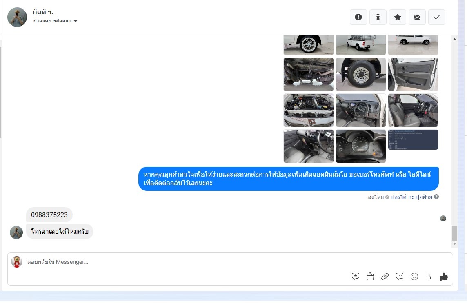The width and height of the screenshot is (467, 303).
Task: Click message โทรมาเลยได้ไหมครับ
Action: 60,231
